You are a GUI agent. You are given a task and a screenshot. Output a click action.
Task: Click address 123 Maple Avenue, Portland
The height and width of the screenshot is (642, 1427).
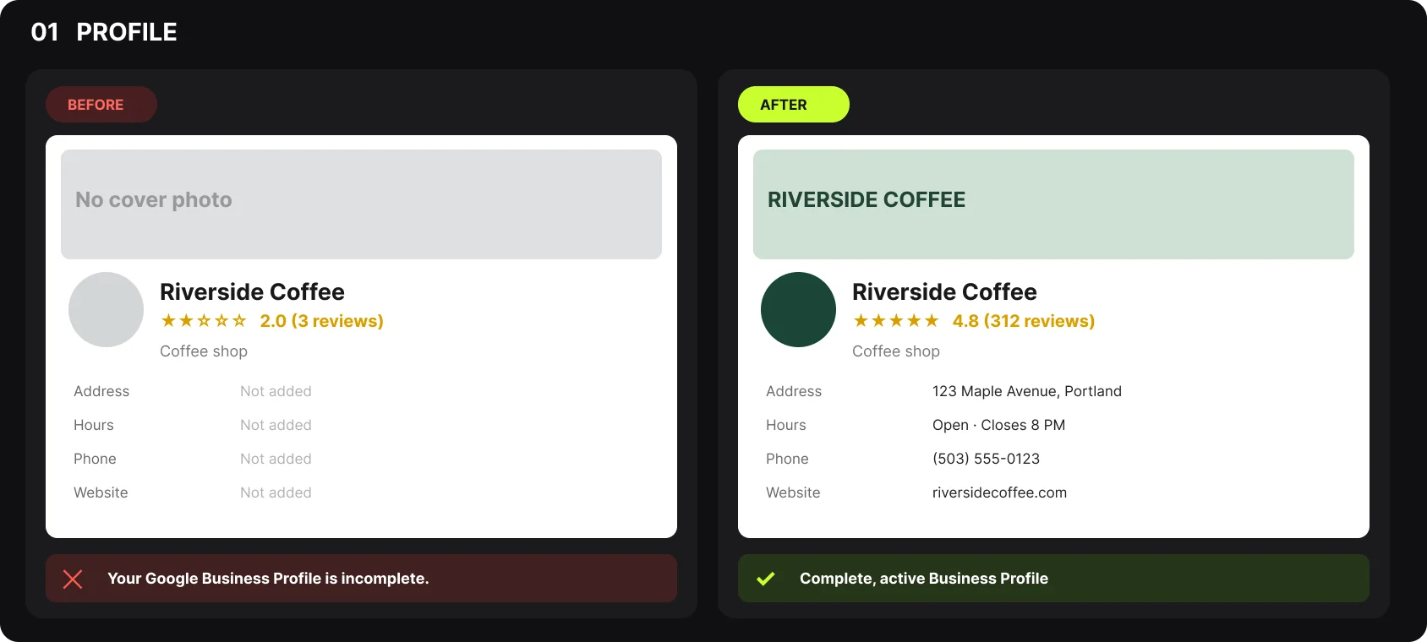point(1027,391)
